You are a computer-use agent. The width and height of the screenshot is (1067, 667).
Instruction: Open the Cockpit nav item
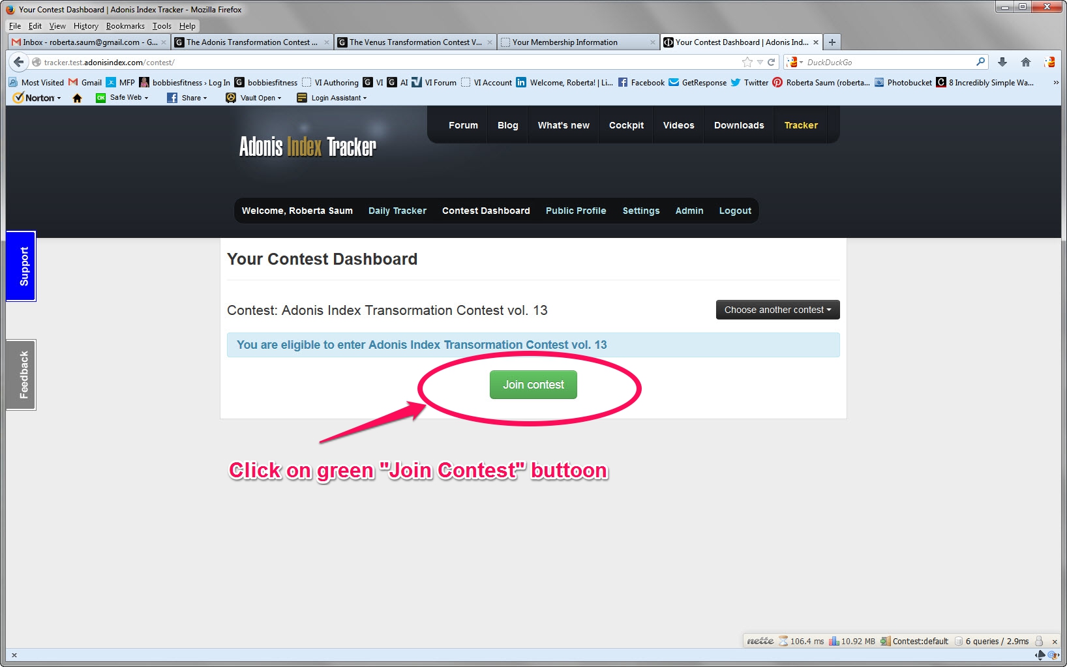click(626, 125)
